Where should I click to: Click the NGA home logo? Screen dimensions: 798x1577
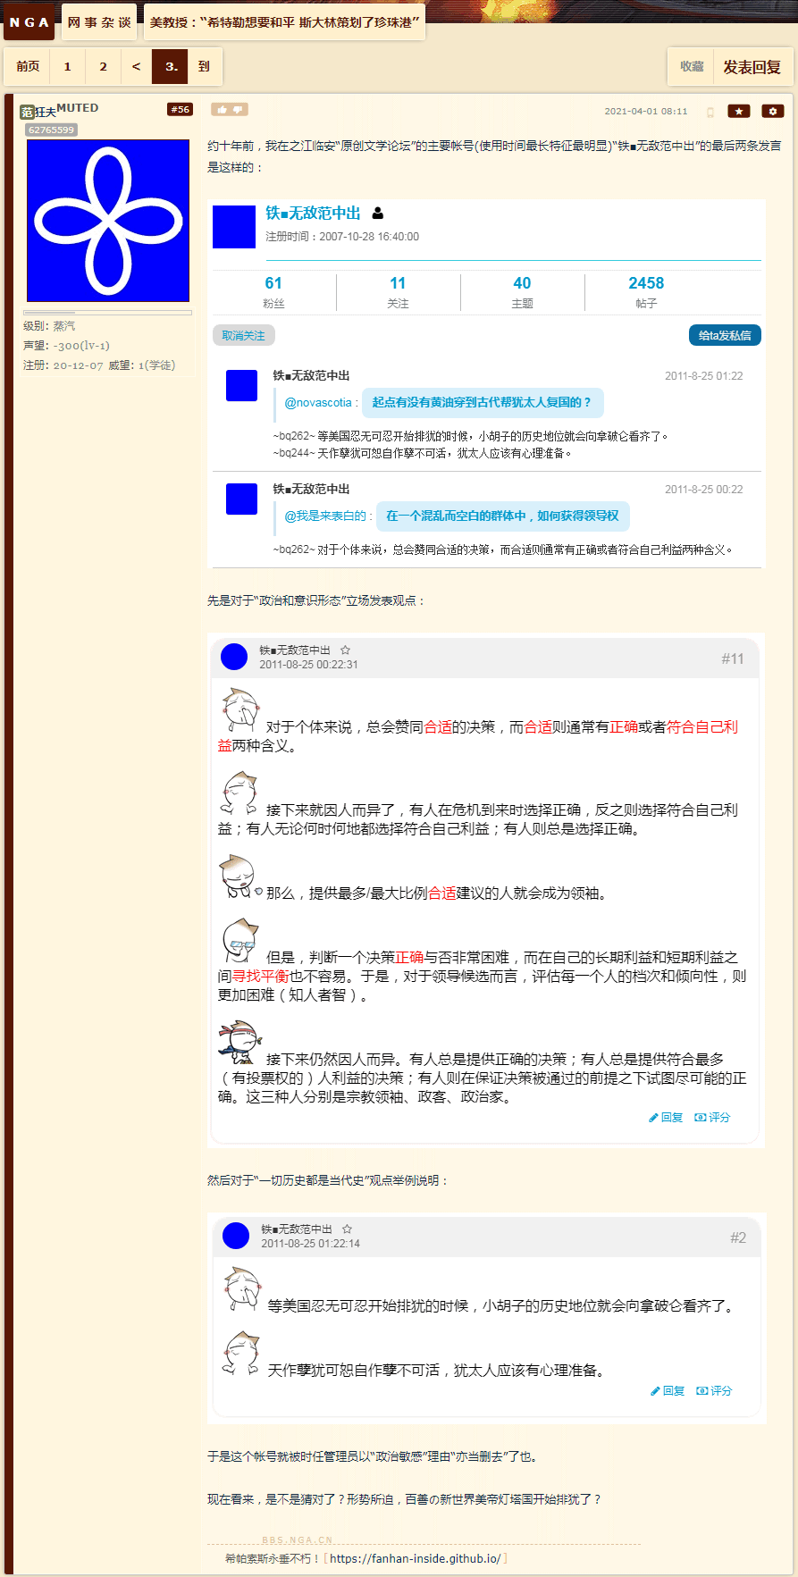pos(29,22)
